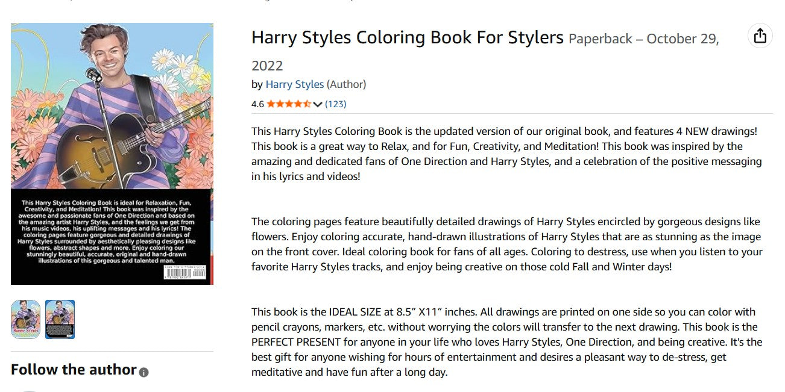Click the Harry Styles Coloring Book title
This screenshot has width=785, height=392.
[x=408, y=37]
